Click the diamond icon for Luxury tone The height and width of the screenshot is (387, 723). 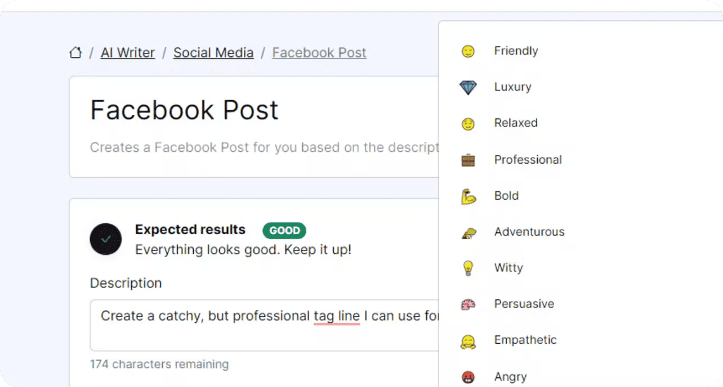click(x=468, y=88)
